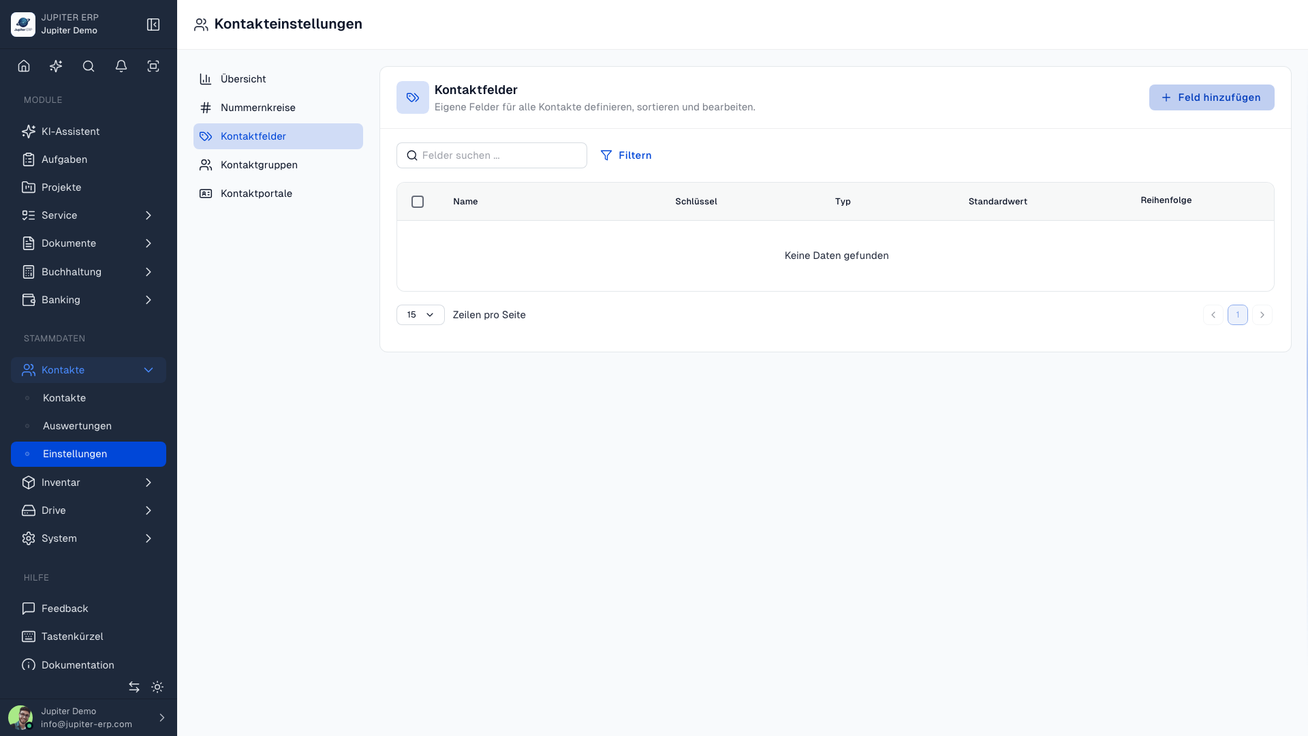
Task: Expand the Dokumente menu
Action: [x=89, y=243]
